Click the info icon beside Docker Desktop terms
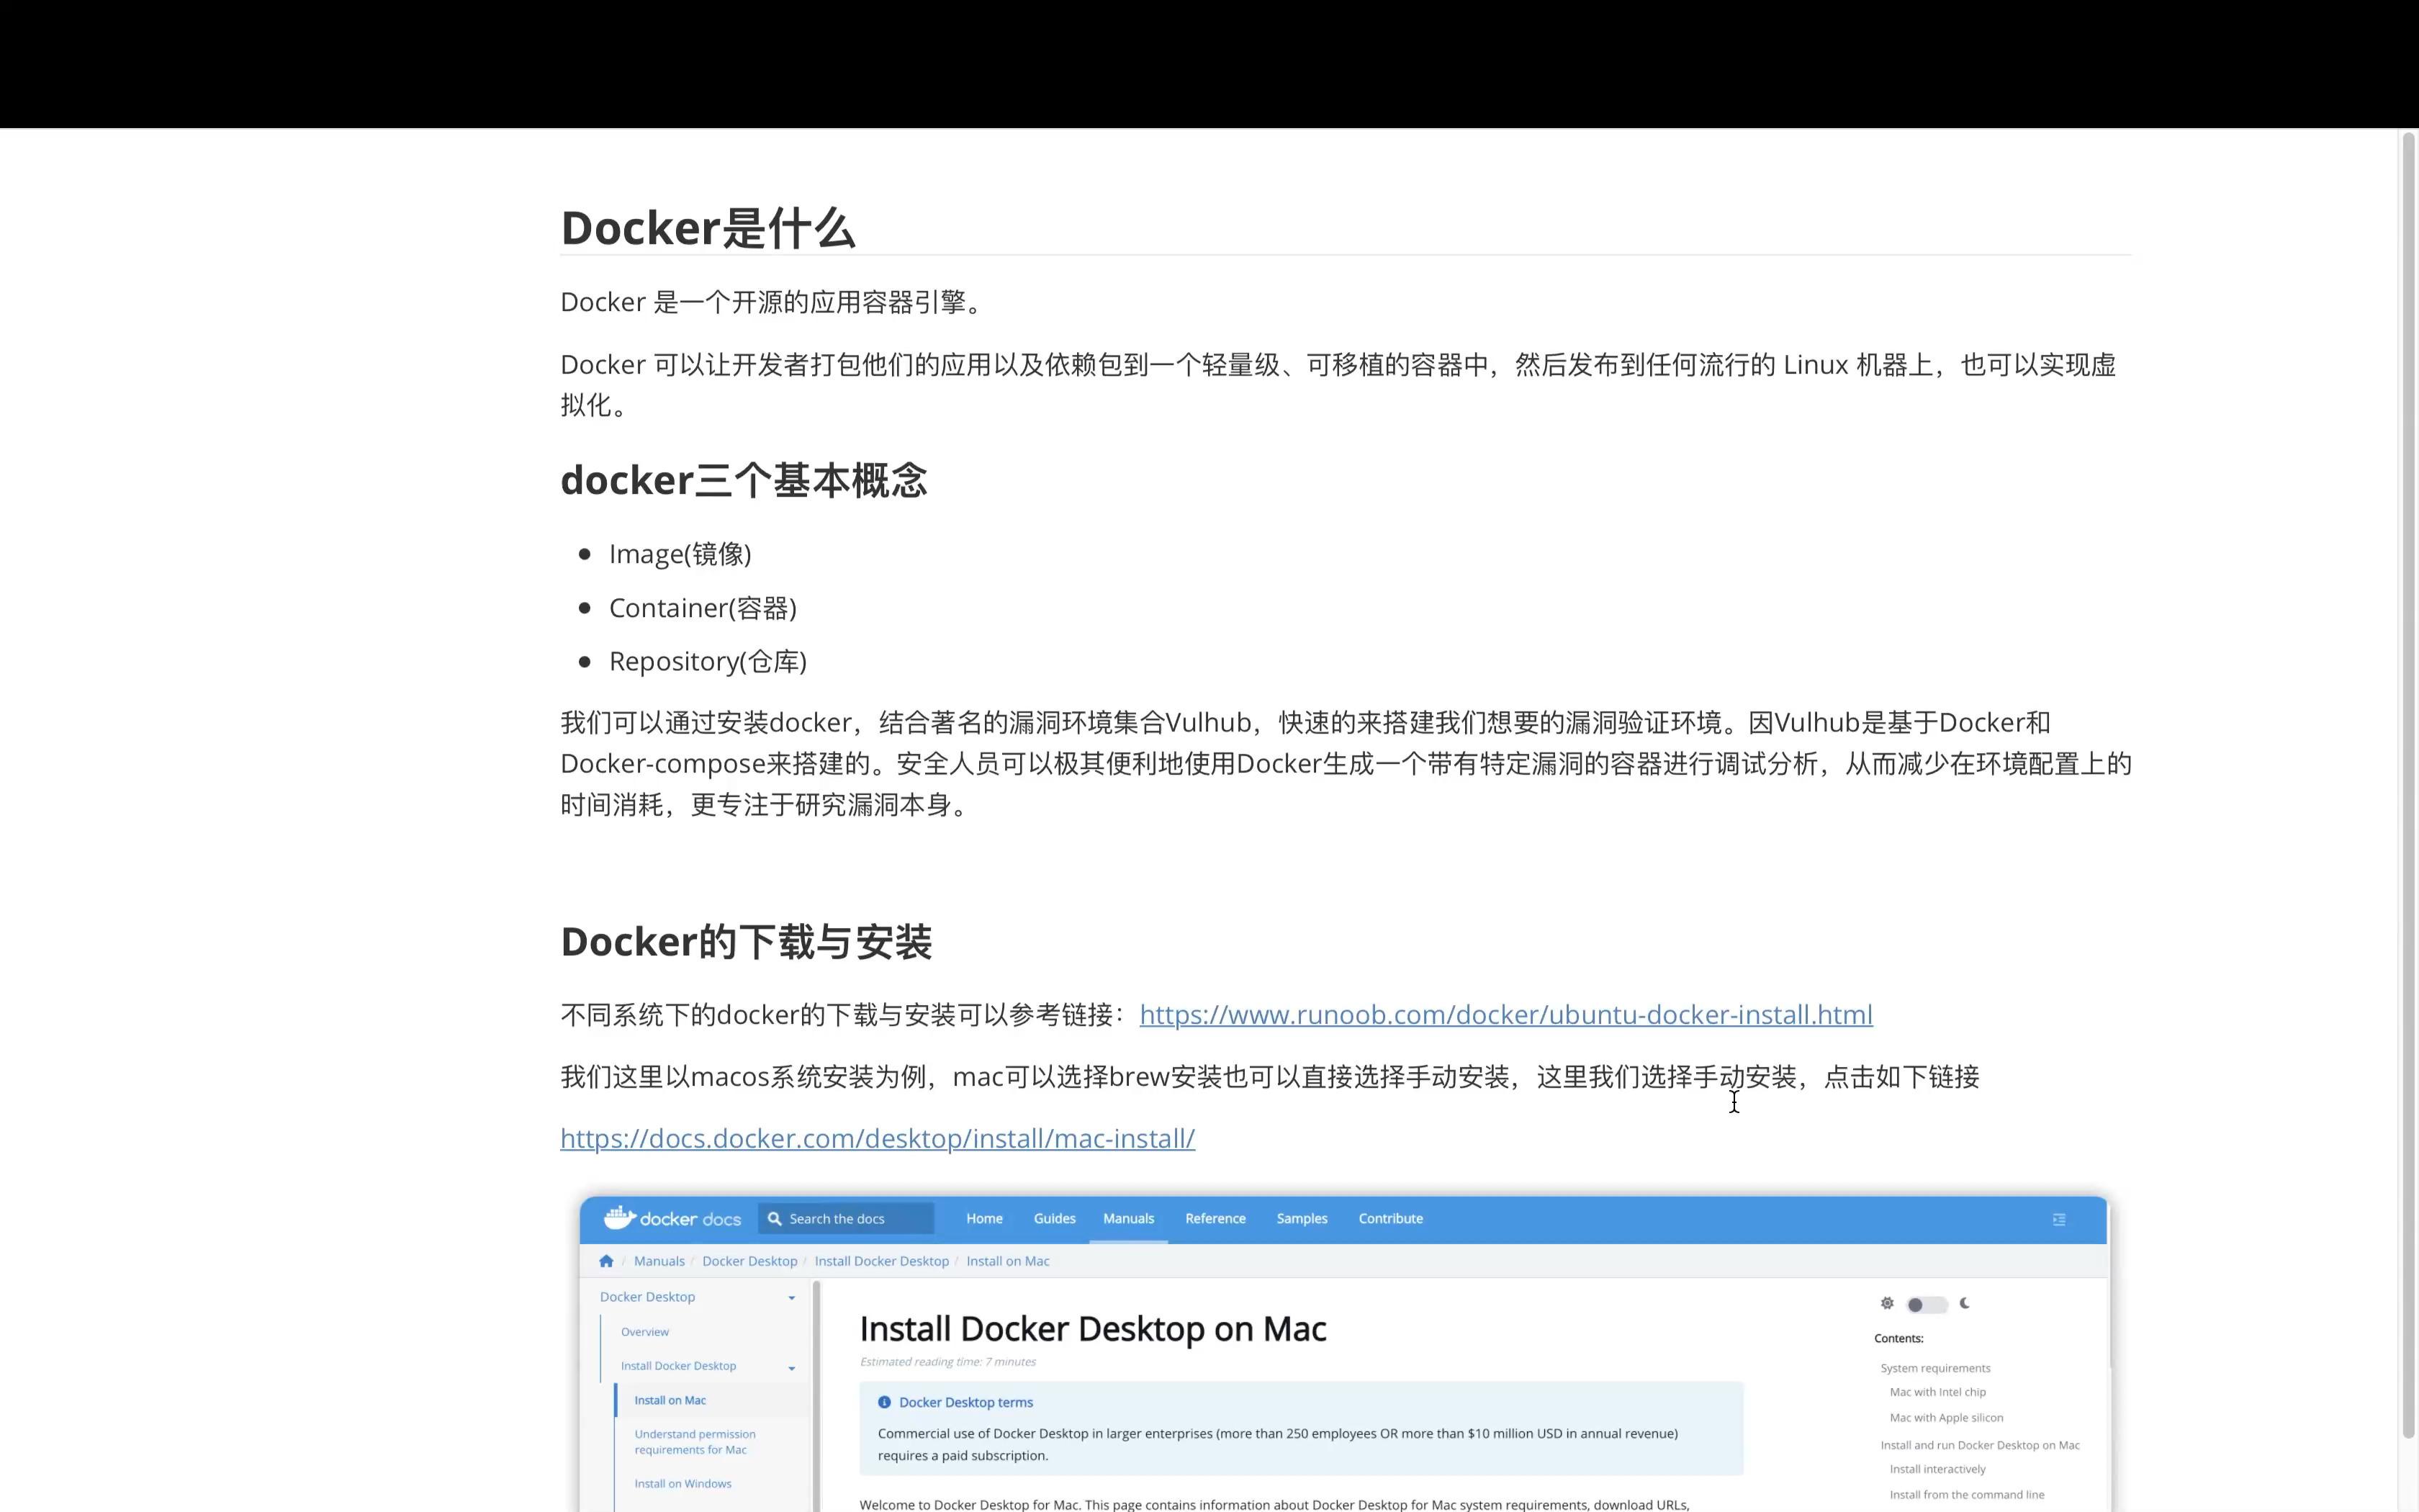 pos(883,1402)
